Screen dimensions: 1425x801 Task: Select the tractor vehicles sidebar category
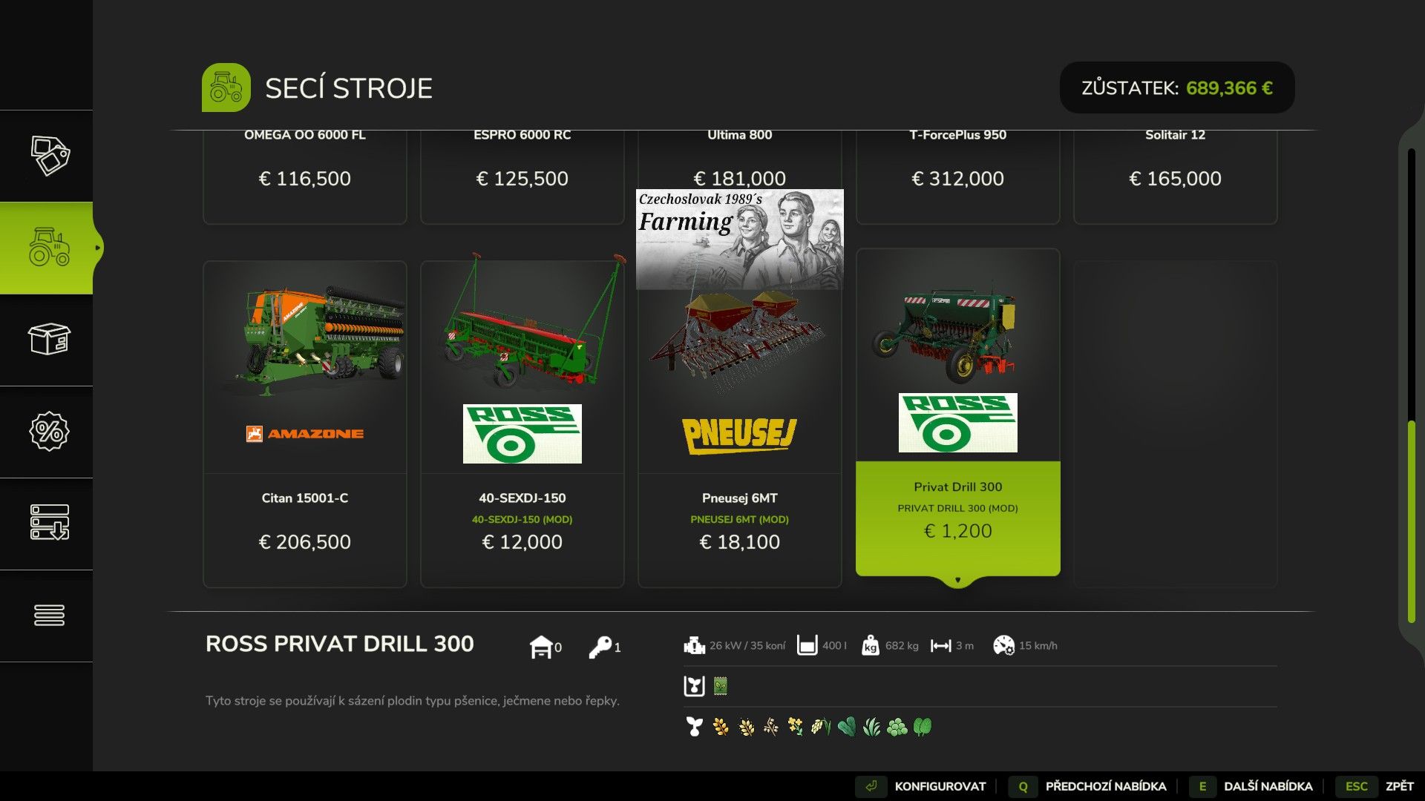pos(50,248)
